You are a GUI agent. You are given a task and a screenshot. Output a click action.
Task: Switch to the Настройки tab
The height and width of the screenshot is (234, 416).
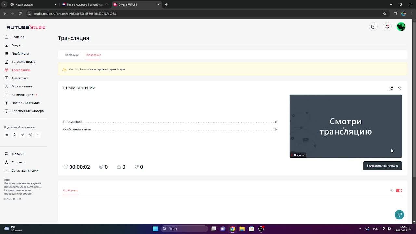(71, 55)
